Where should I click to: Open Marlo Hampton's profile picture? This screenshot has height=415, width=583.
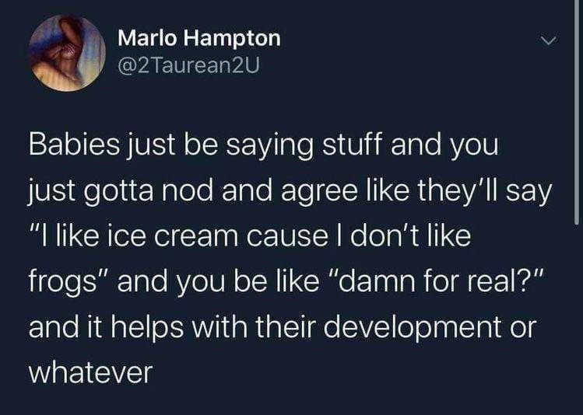[67, 54]
